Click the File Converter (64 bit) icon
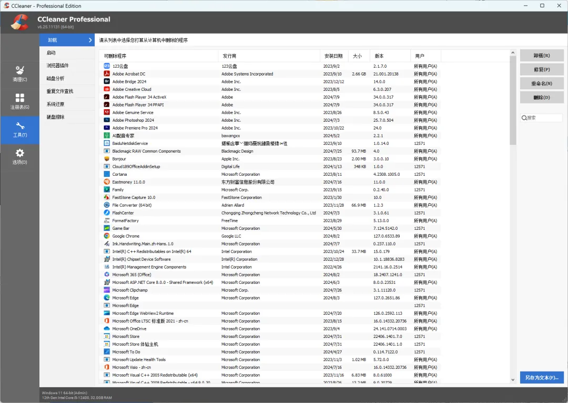The width and height of the screenshot is (568, 403). tap(106, 205)
